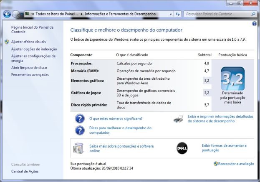Open 'Ferramentas avançadas' link

30,75
